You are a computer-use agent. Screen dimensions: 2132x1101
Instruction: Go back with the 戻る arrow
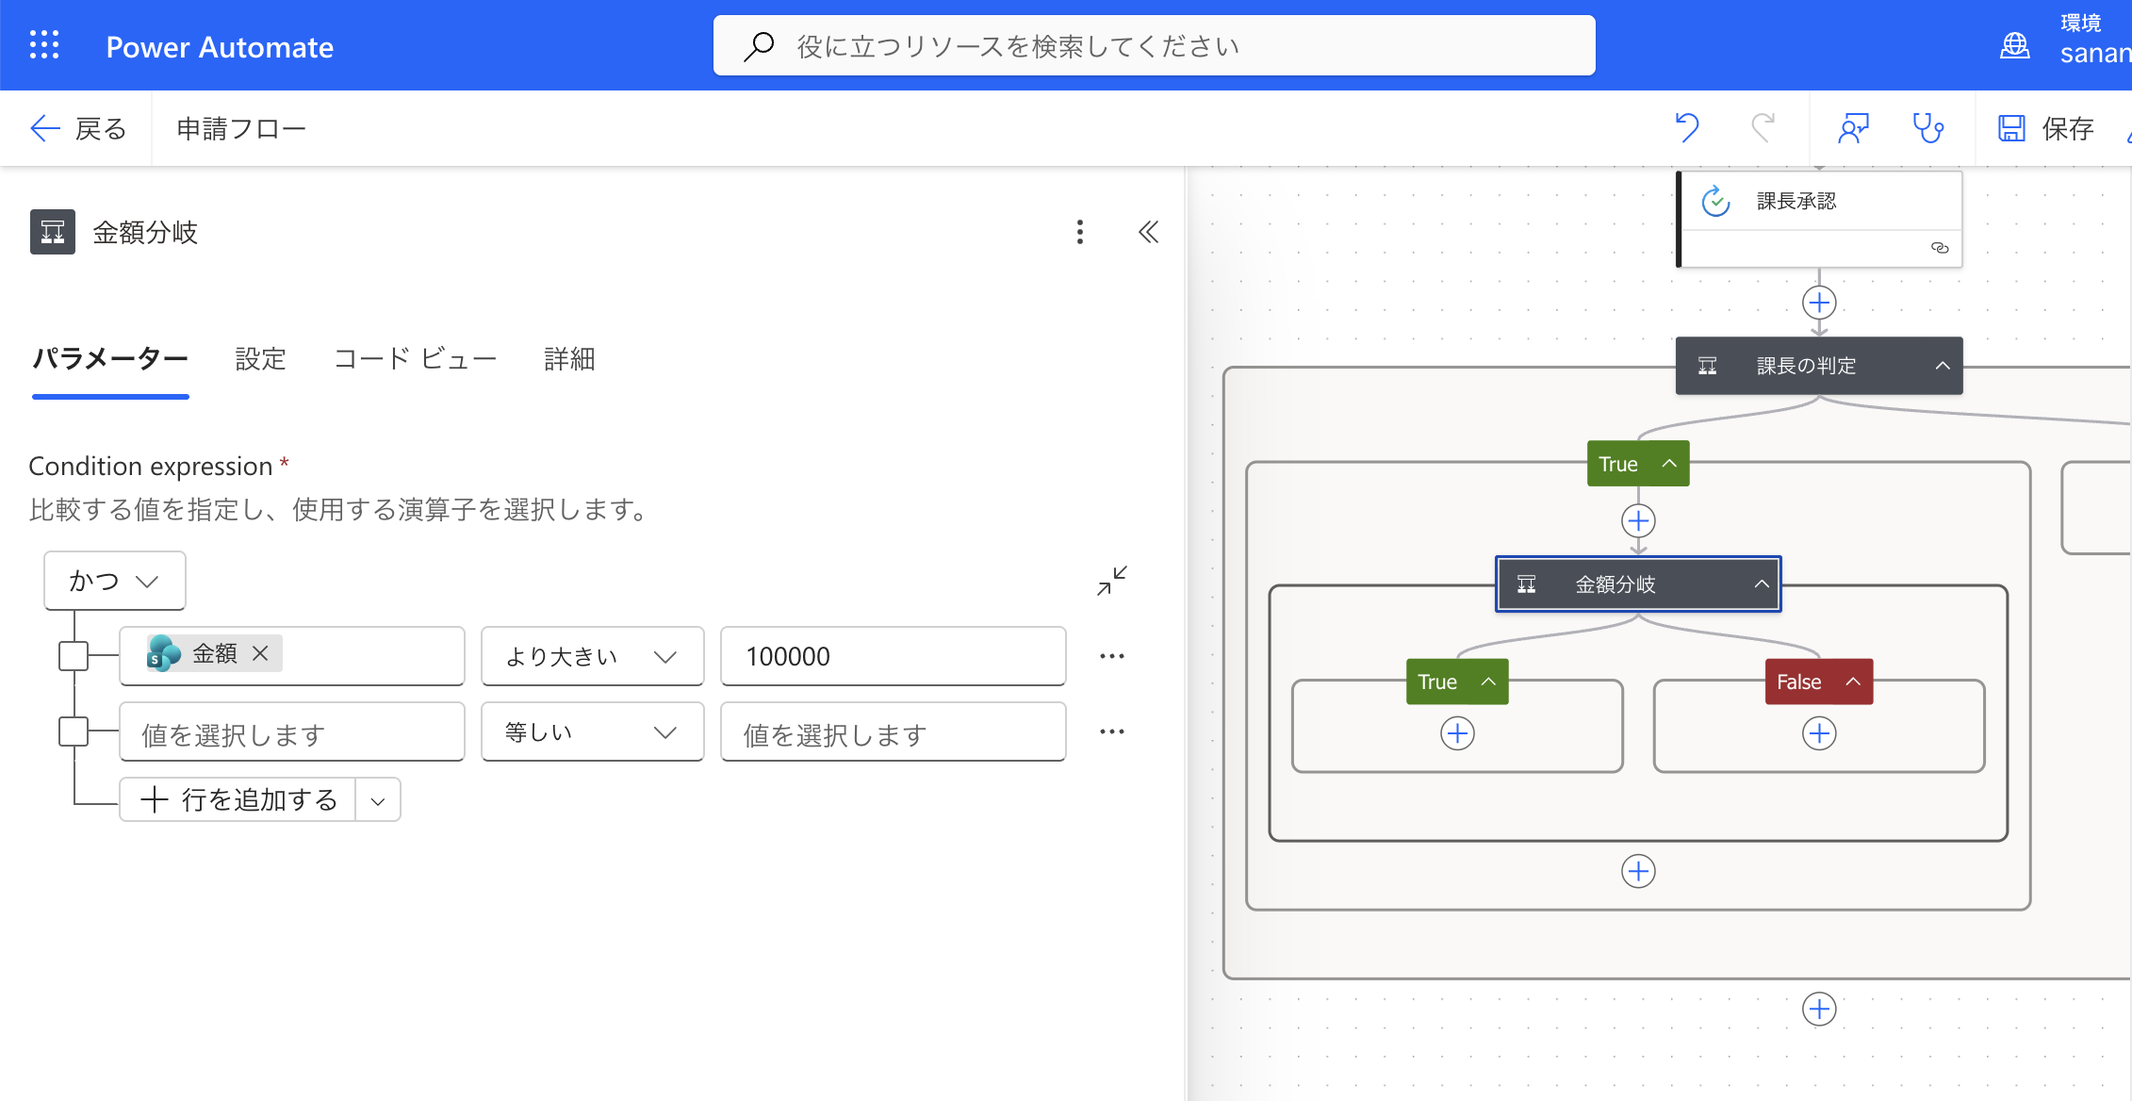(x=78, y=128)
